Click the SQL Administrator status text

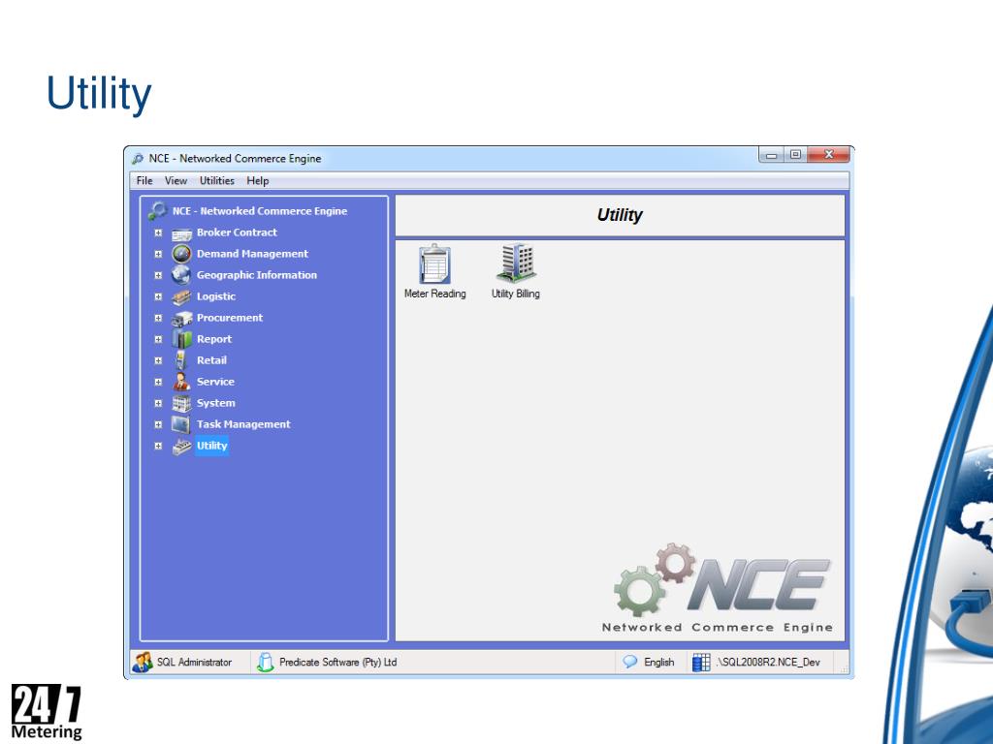[194, 663]
